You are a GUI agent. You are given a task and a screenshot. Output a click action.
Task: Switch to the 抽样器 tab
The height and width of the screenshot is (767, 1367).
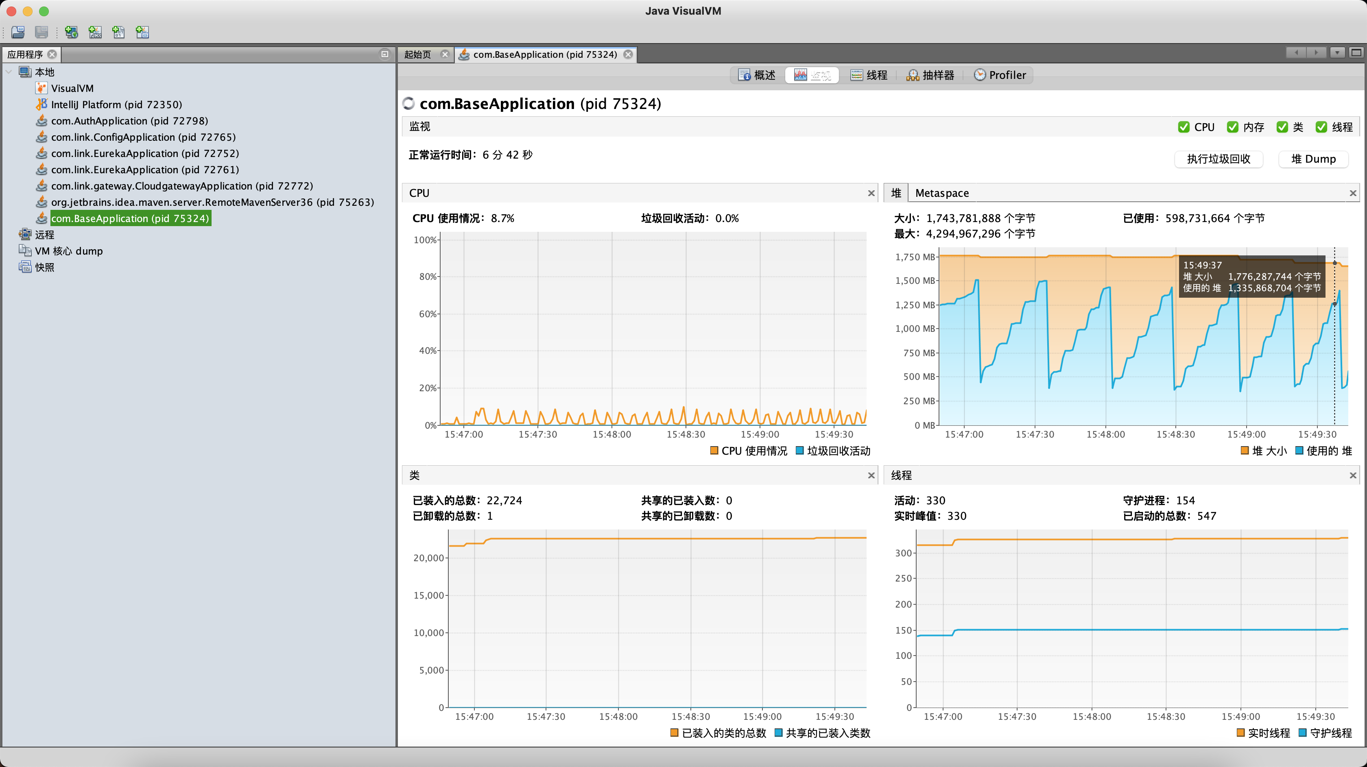pyautogui.click(x=930, y=75)
